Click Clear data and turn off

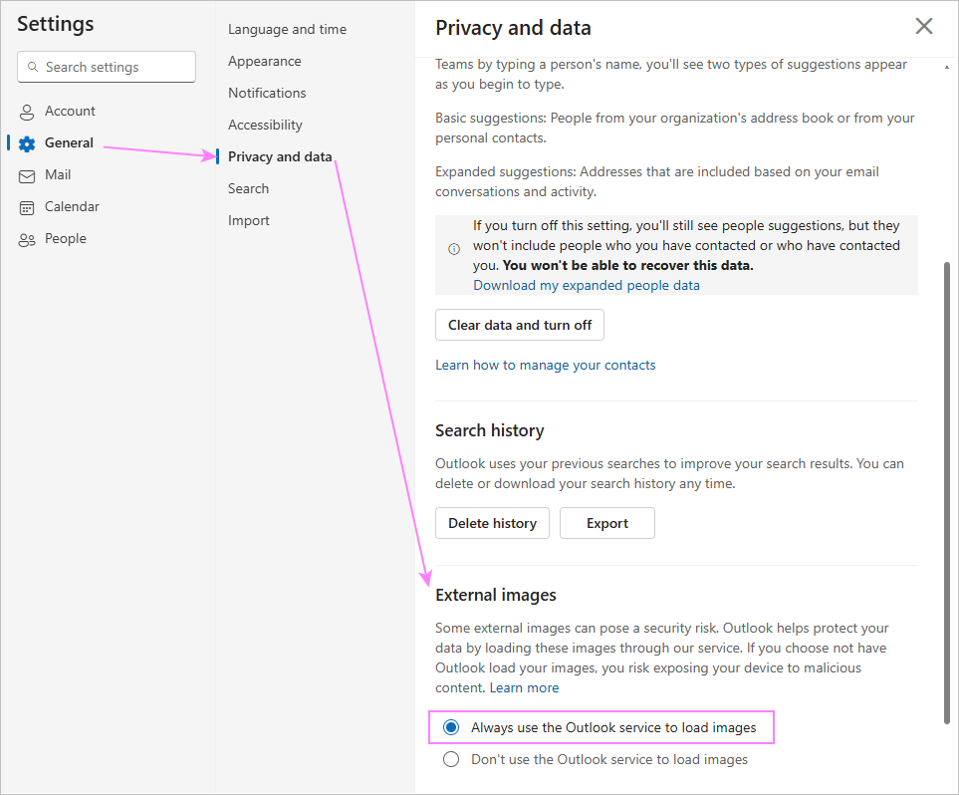coord(519,325)
